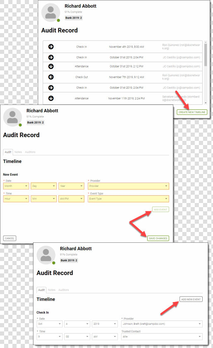The image size is (213, 348).
Task: Click the profile avatar in the New Event panel
Action: coord(12,117)
